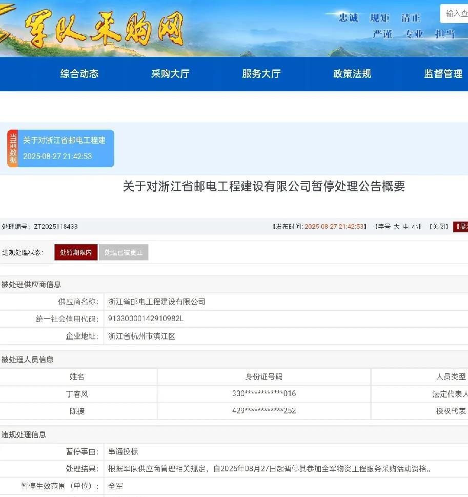Click the orange 当前数据 label strip

[x=13, y=148]
